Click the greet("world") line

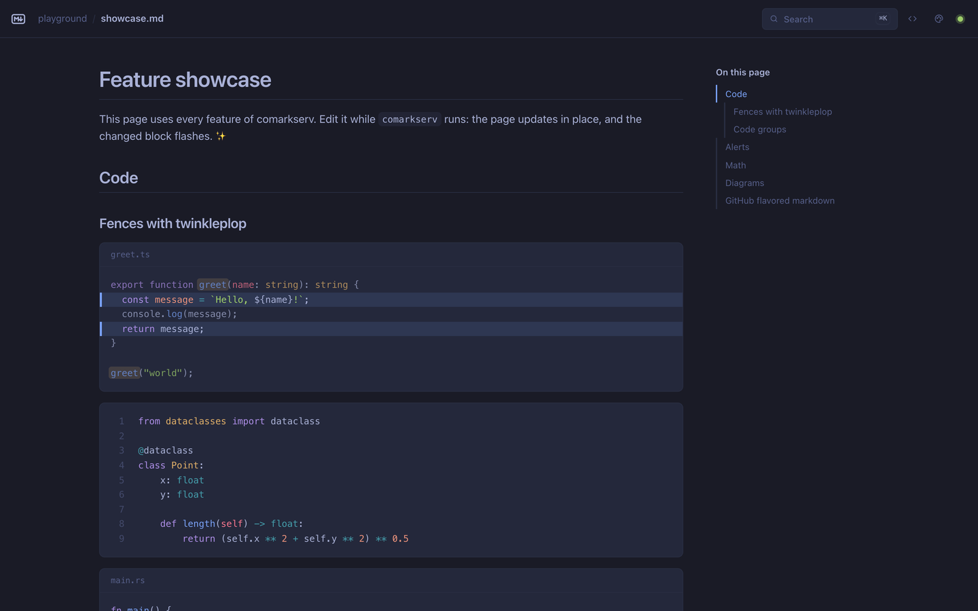pyautogui.click(x=151, y=373)
